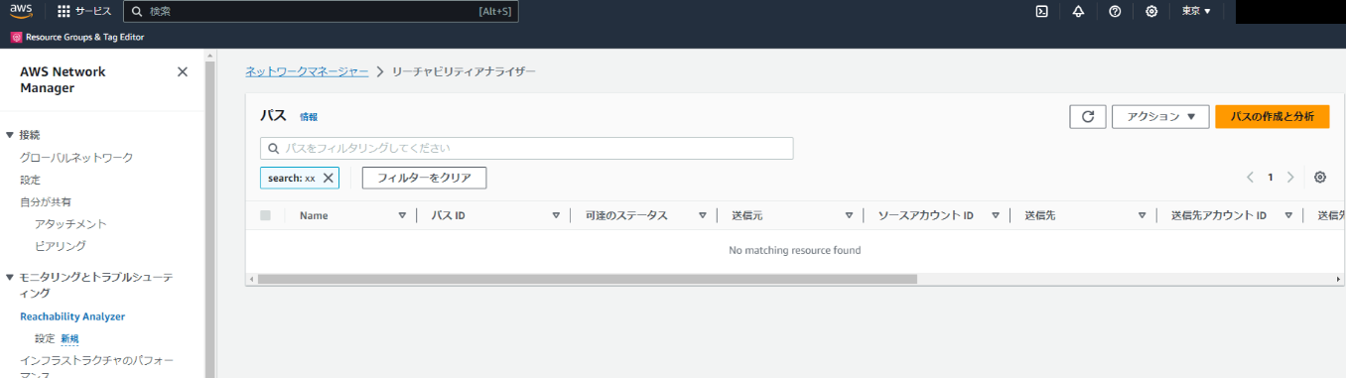Screen dimensions: 1346x378
Task: Open the AWS home logo
Action: click(x=21, y=11)
